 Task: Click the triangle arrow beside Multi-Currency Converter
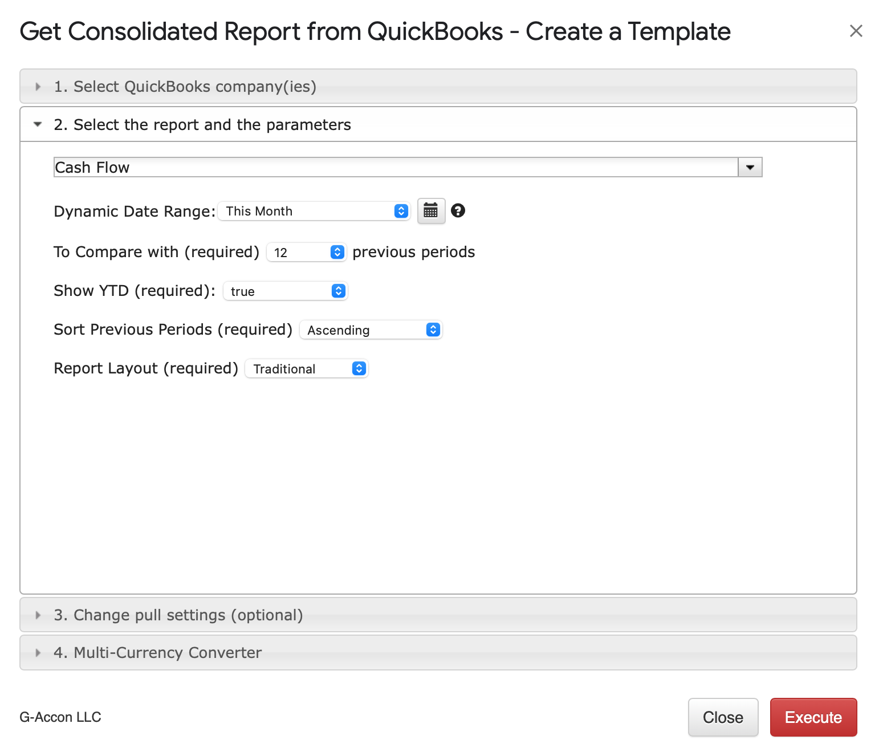tap(38, 653)
